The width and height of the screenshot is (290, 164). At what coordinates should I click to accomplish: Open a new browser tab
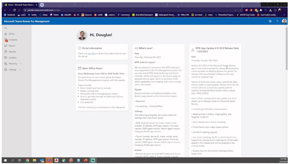click(42, 5)
